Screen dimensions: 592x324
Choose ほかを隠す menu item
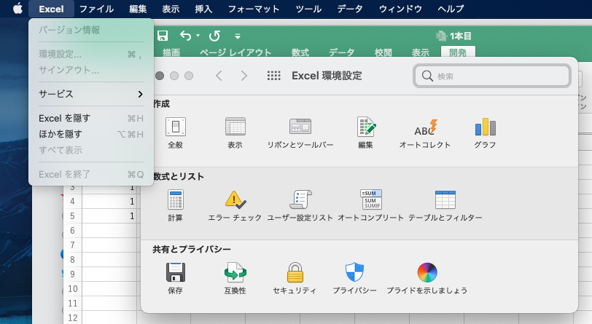click(x=91, y=134)
